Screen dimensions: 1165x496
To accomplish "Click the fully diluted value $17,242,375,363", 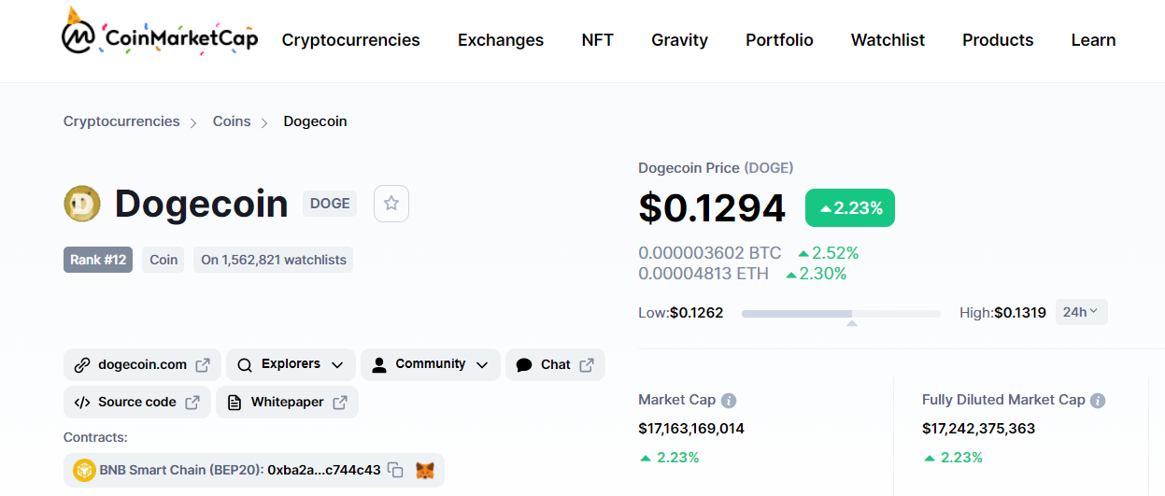I will [x=979, y=429].
